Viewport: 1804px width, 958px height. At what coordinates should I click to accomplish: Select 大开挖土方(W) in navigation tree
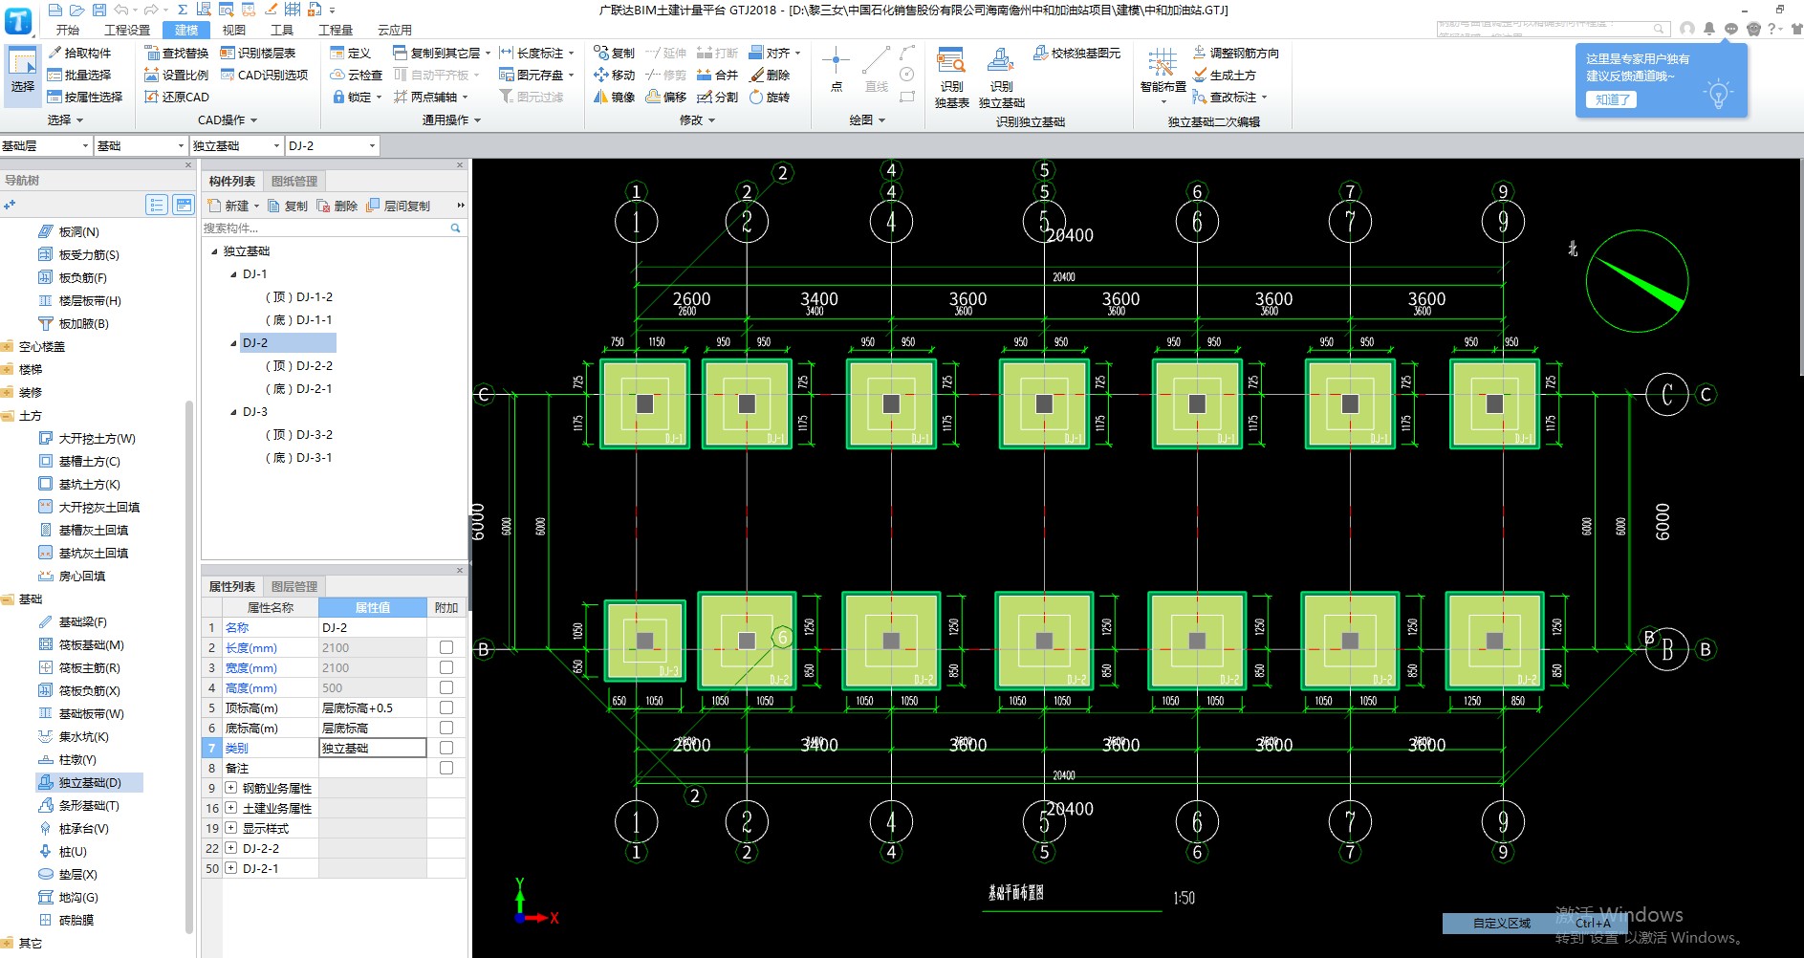pos(87,439)
